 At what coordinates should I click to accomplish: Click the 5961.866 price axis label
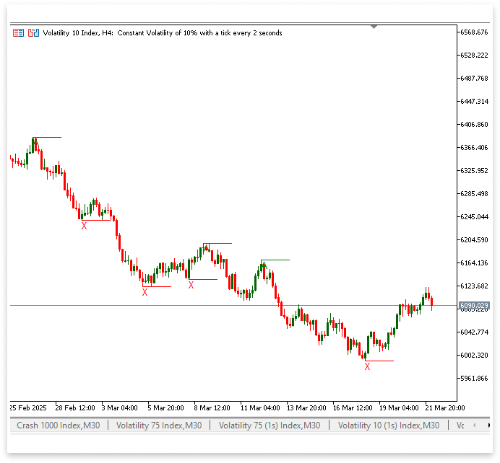474,379
